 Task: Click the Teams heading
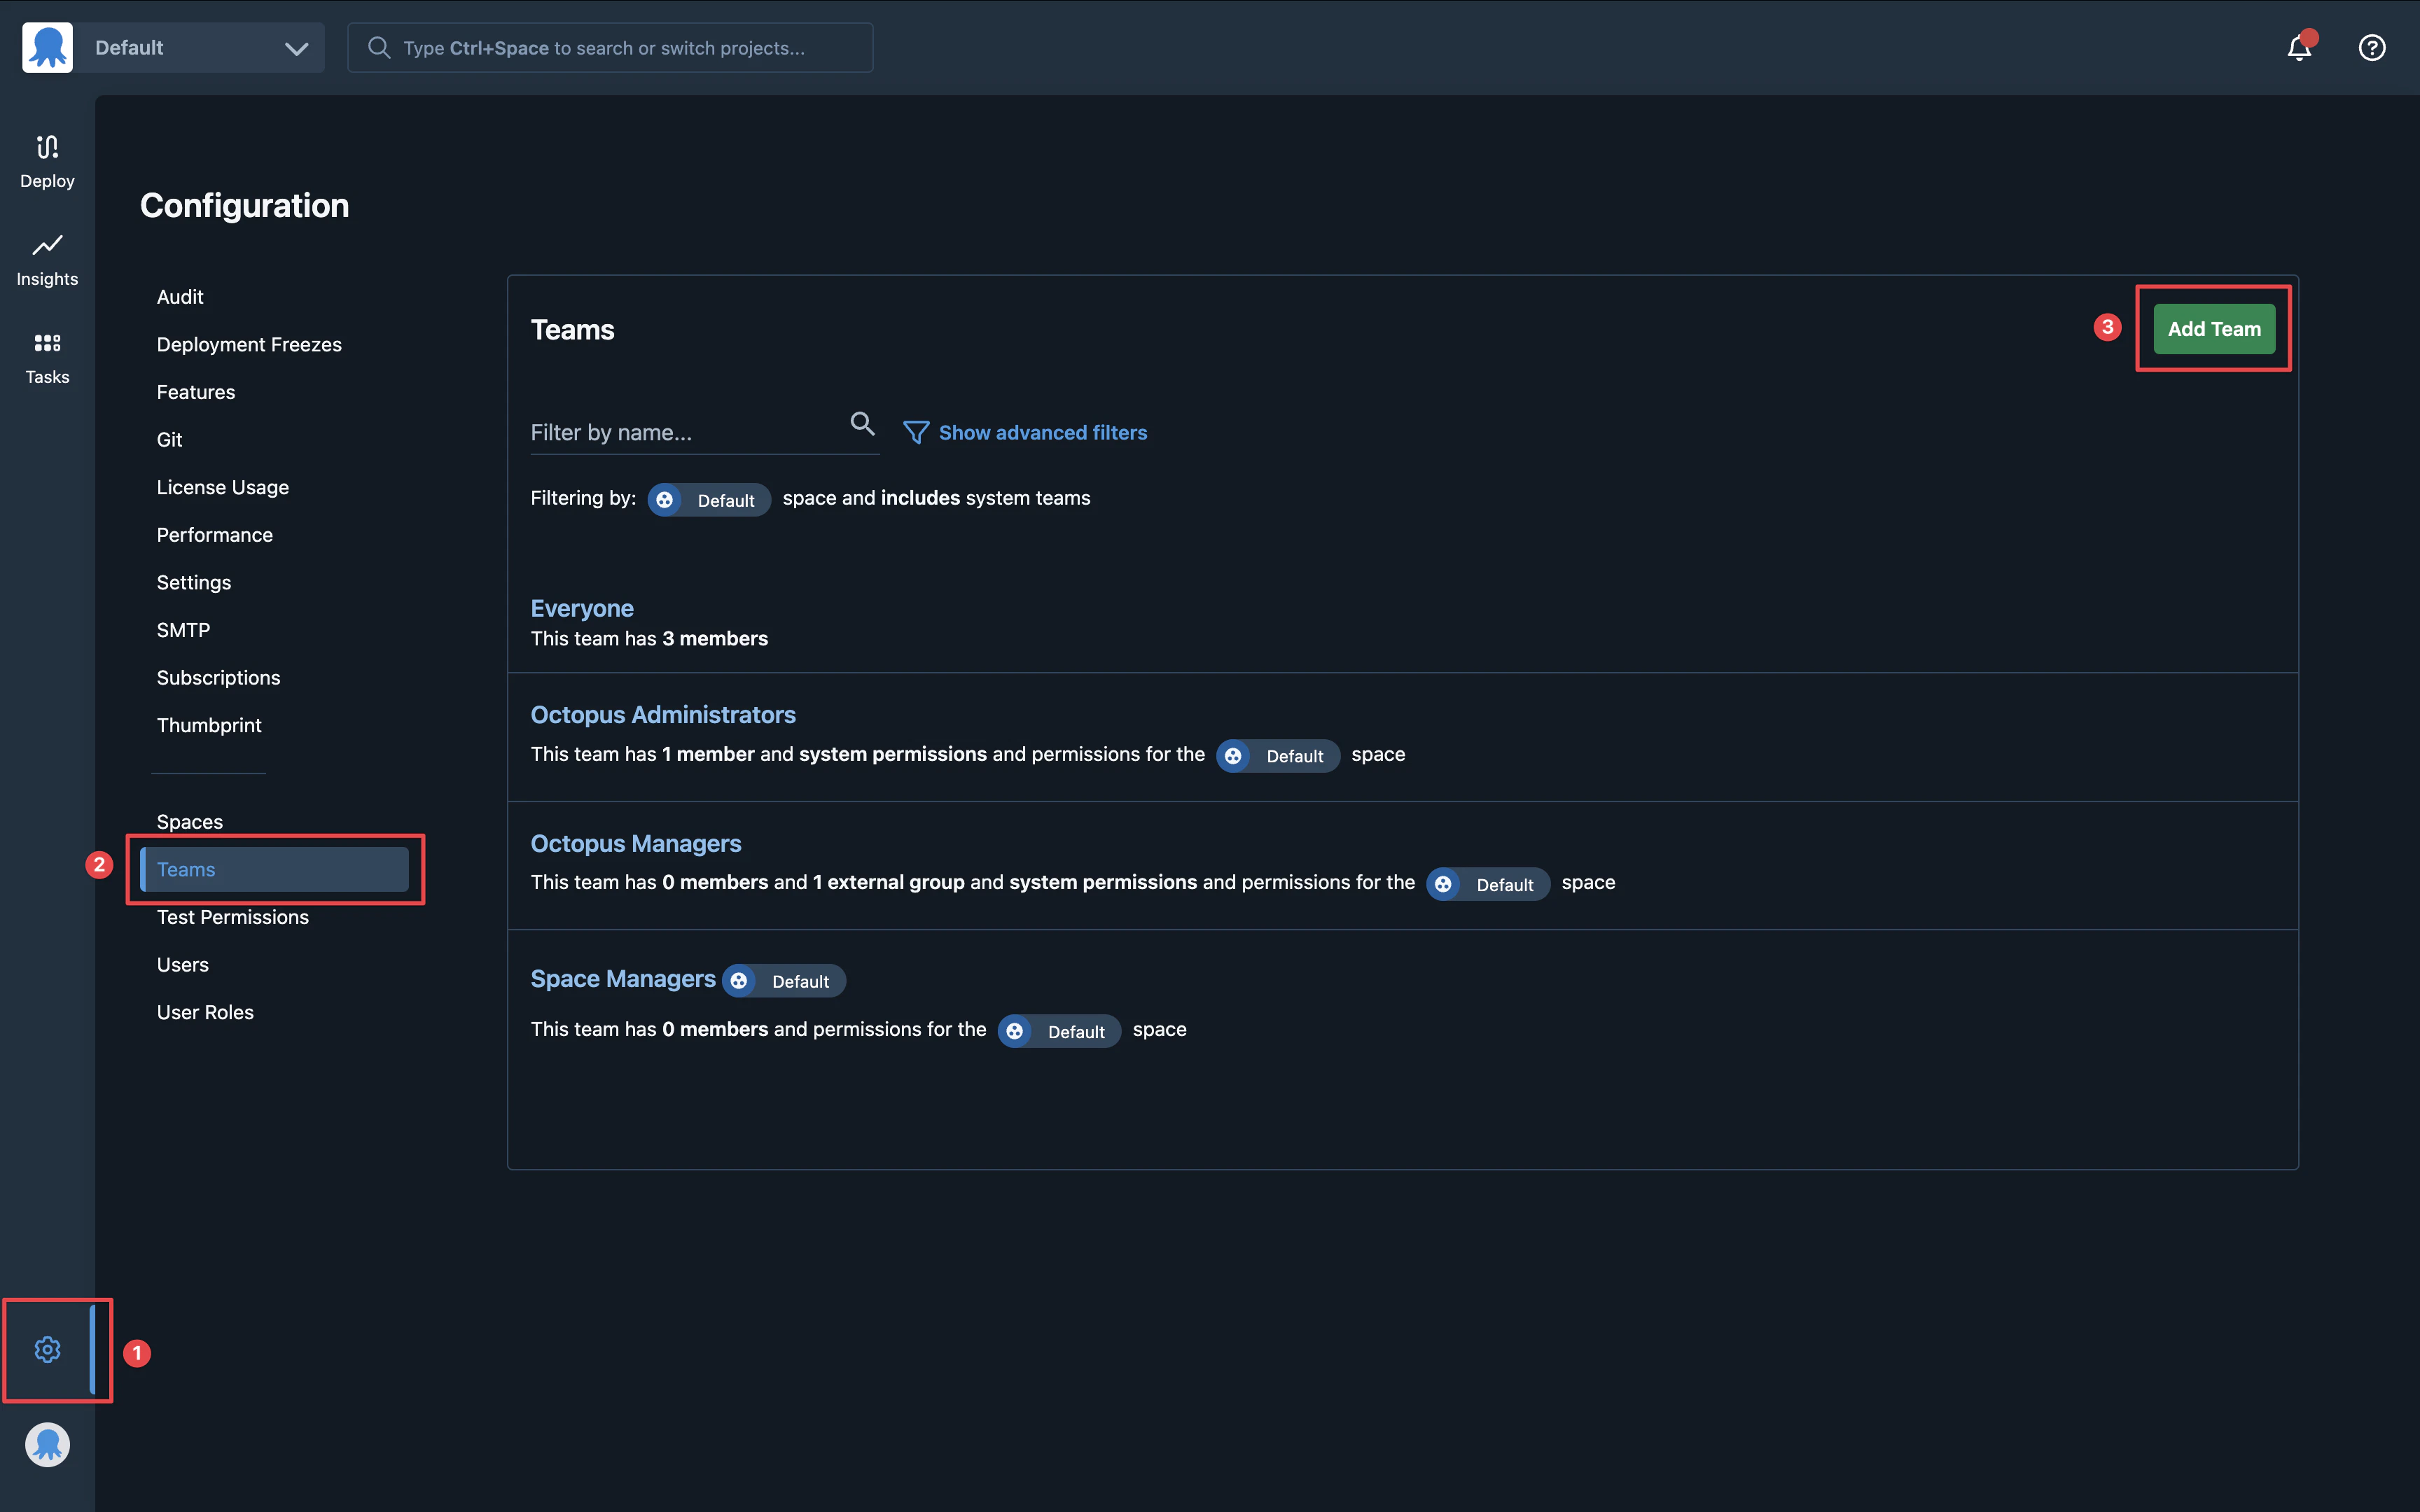(x=572, y=330)
